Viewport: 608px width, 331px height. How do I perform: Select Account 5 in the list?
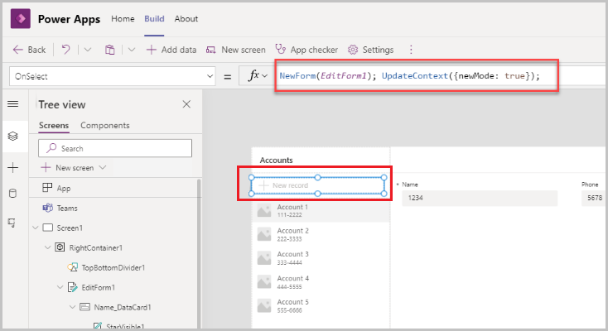coord(321,305)
